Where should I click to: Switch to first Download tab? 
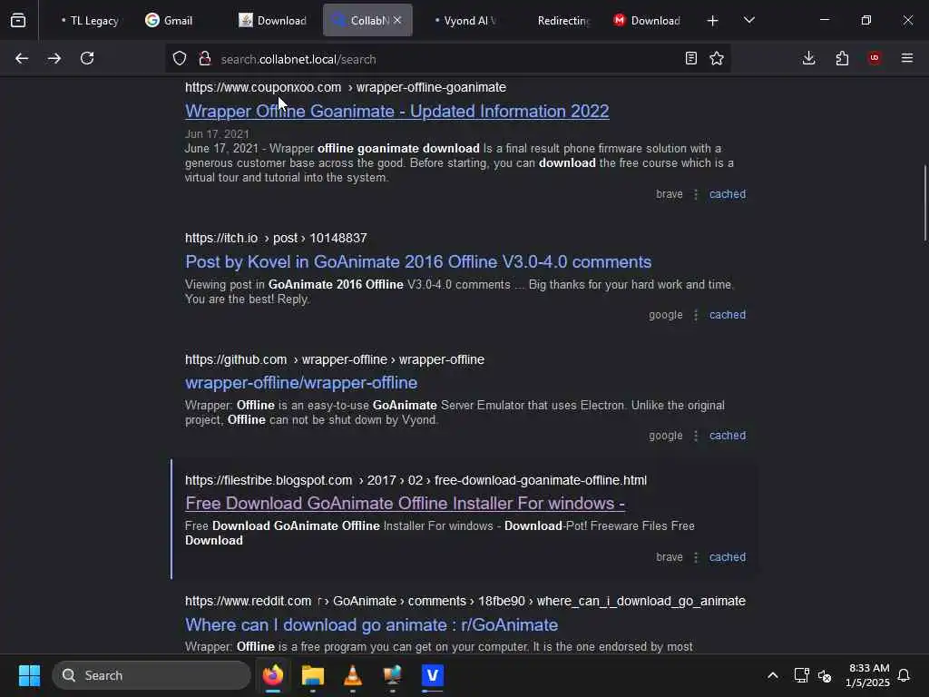pos(272,21)
